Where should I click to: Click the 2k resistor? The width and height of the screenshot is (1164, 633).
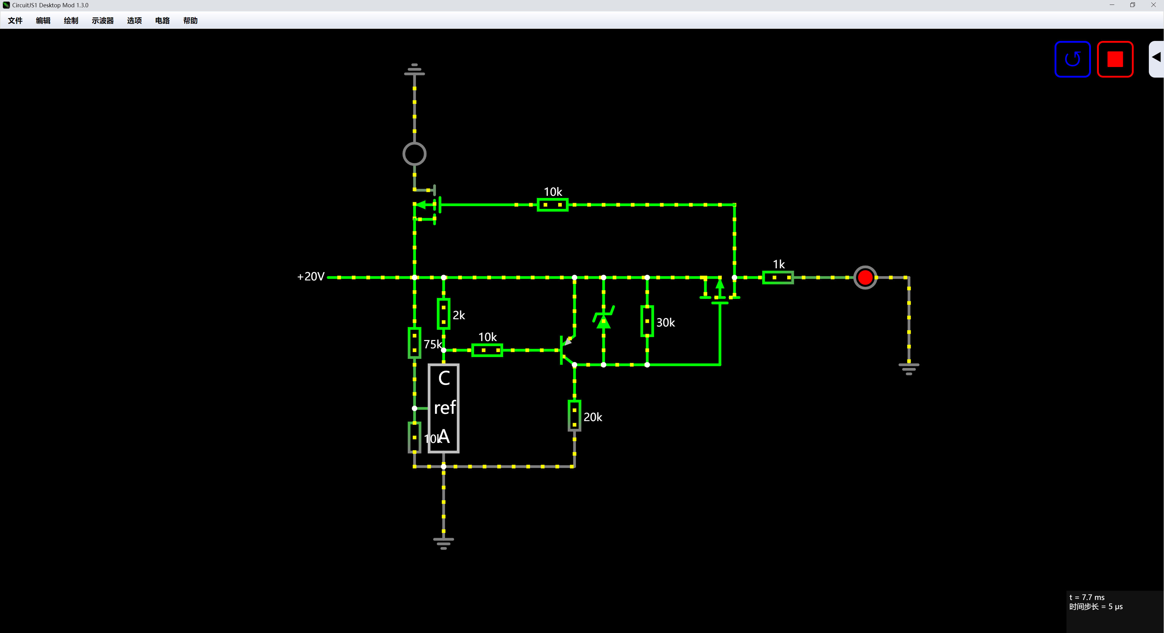443,313
